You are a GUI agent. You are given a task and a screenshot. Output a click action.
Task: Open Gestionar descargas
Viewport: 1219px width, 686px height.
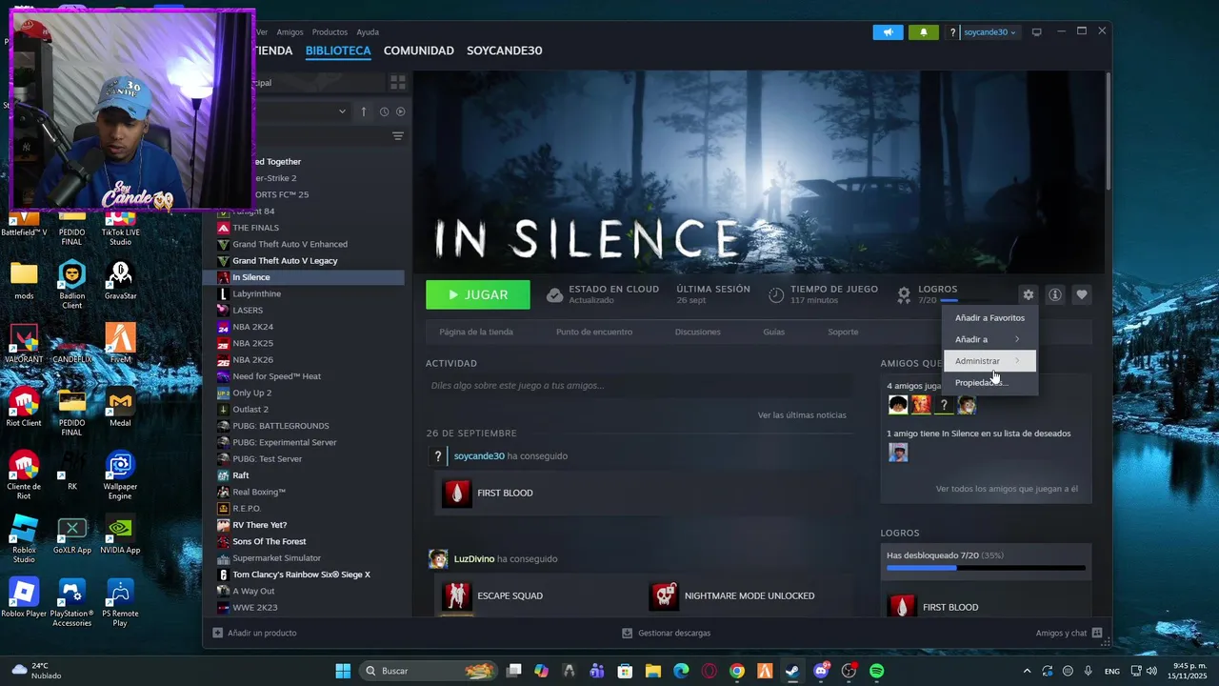click(x=666, y=633)
